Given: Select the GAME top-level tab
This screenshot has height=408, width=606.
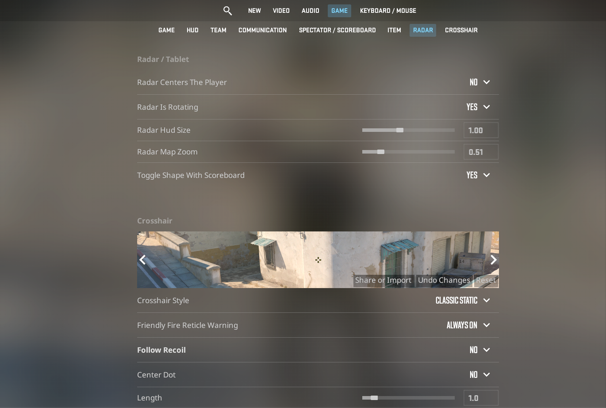Looking at the screenshot, I should [x=339, y=11].
